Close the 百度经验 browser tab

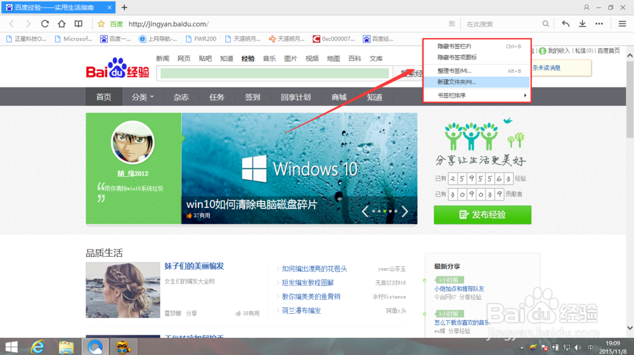coord(110,7)
